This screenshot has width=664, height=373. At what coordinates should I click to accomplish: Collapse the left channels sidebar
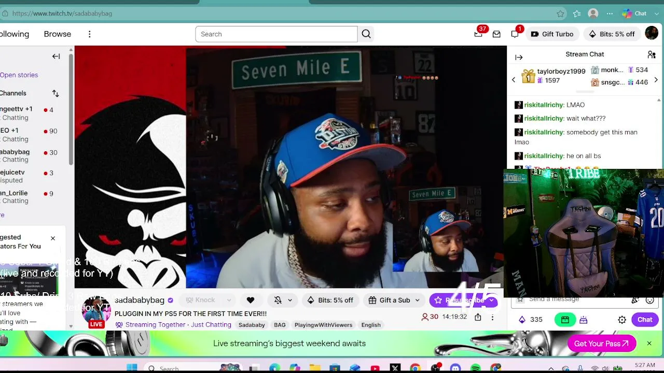click(56, 56)
